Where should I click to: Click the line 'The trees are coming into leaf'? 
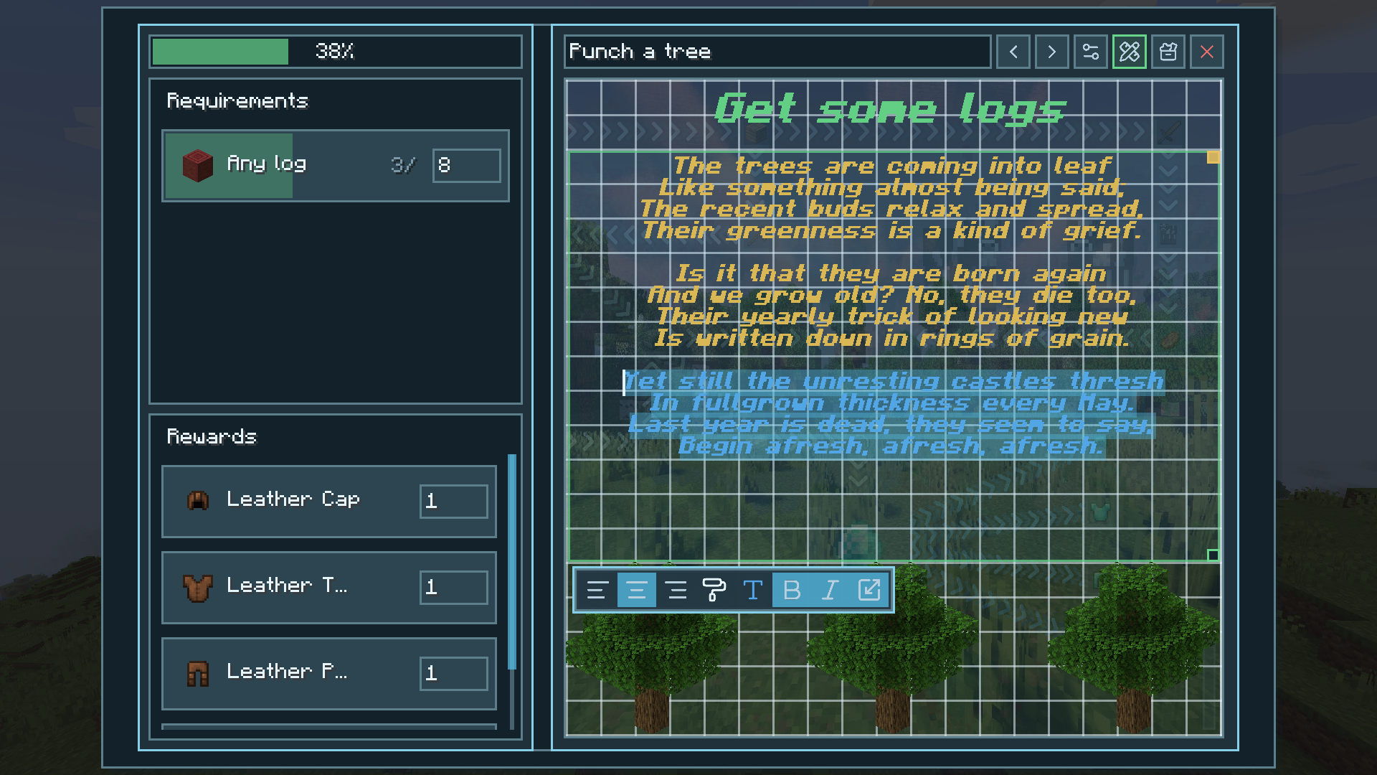[x=893, y=166]
